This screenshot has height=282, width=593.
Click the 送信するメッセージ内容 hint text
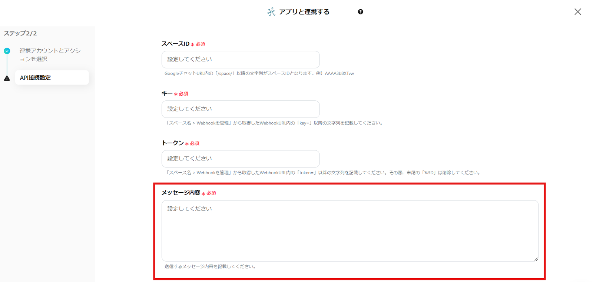coord(211,266)
